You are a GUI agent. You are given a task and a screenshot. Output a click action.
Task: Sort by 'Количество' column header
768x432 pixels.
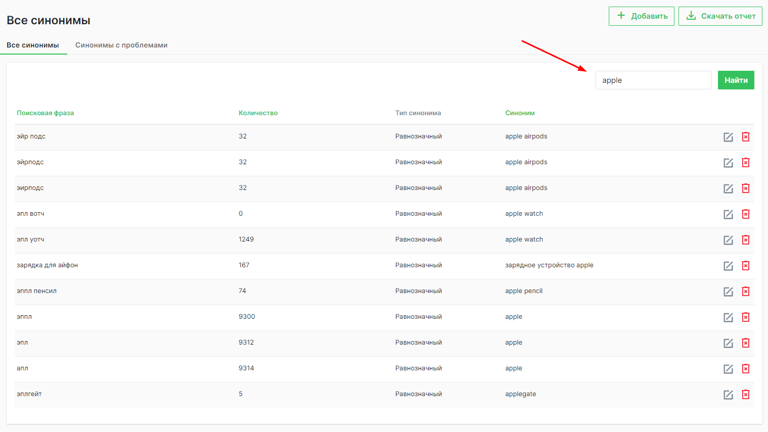coord(258,113)
